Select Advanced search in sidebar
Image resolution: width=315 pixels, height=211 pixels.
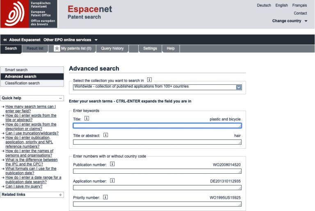click(x=32, y=77)
